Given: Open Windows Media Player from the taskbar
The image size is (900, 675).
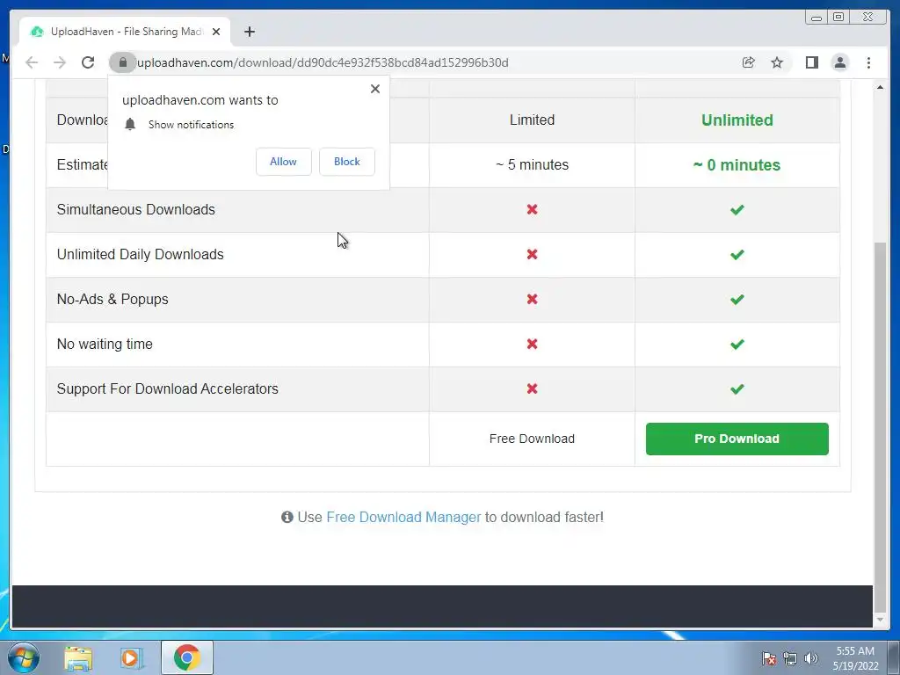Looking at the screenshot, I should pyautogui.click(x=132, y=657).
